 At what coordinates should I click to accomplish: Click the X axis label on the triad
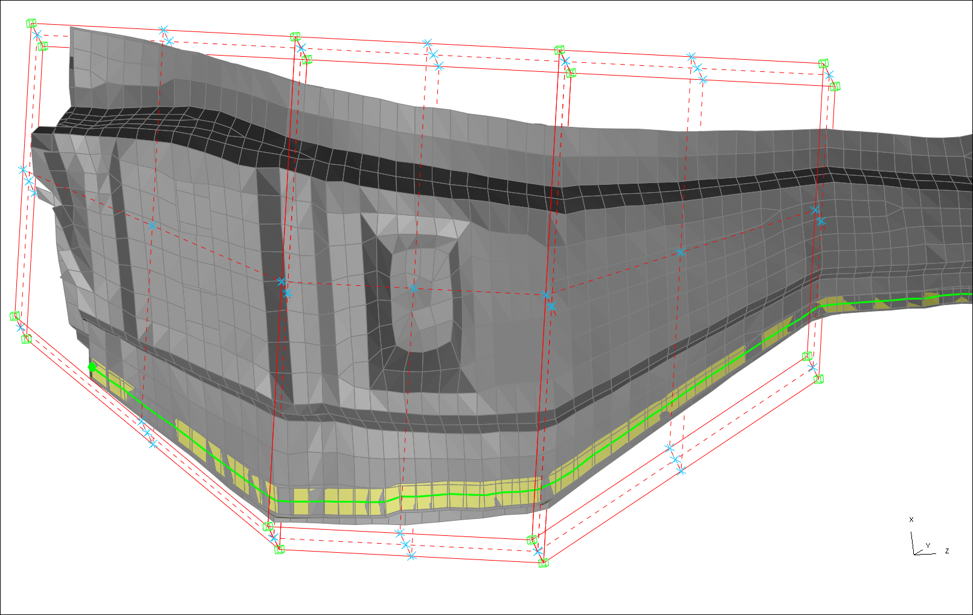(x=911, y=520)
